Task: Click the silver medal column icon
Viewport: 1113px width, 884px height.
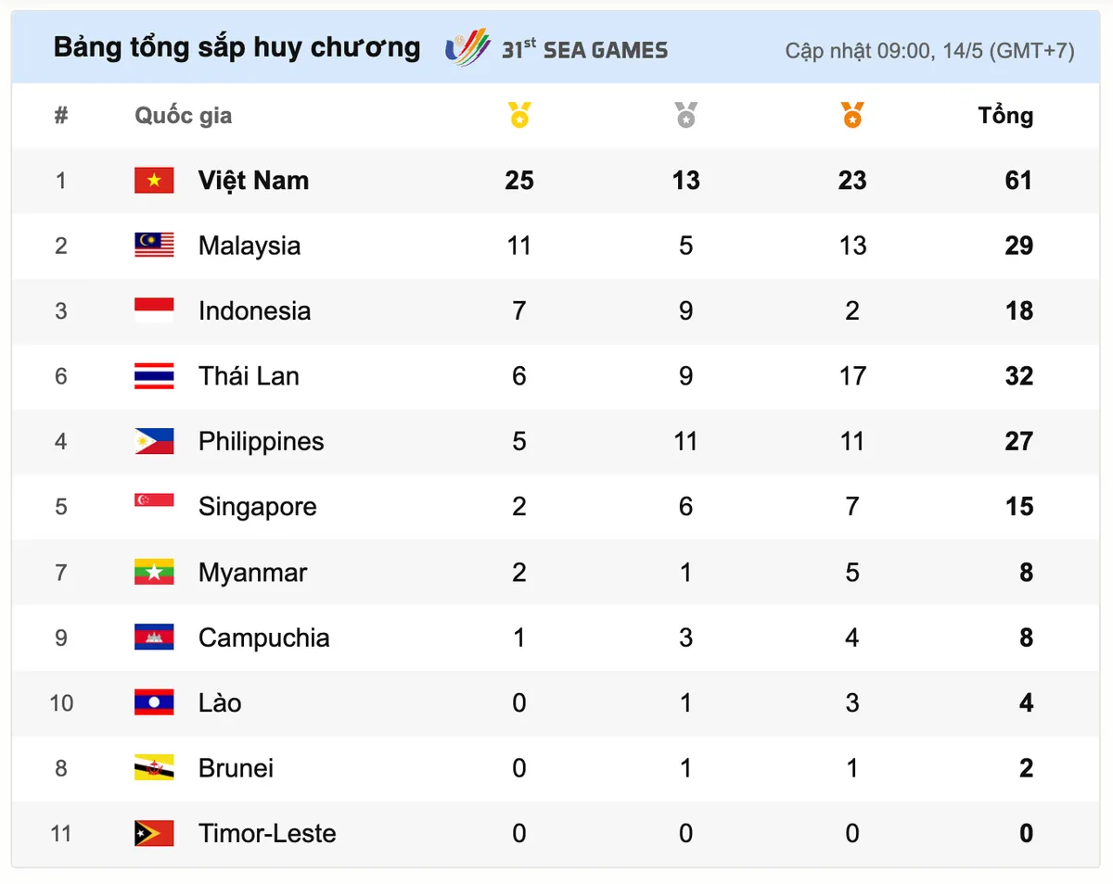Action: [x=685, y=116]
